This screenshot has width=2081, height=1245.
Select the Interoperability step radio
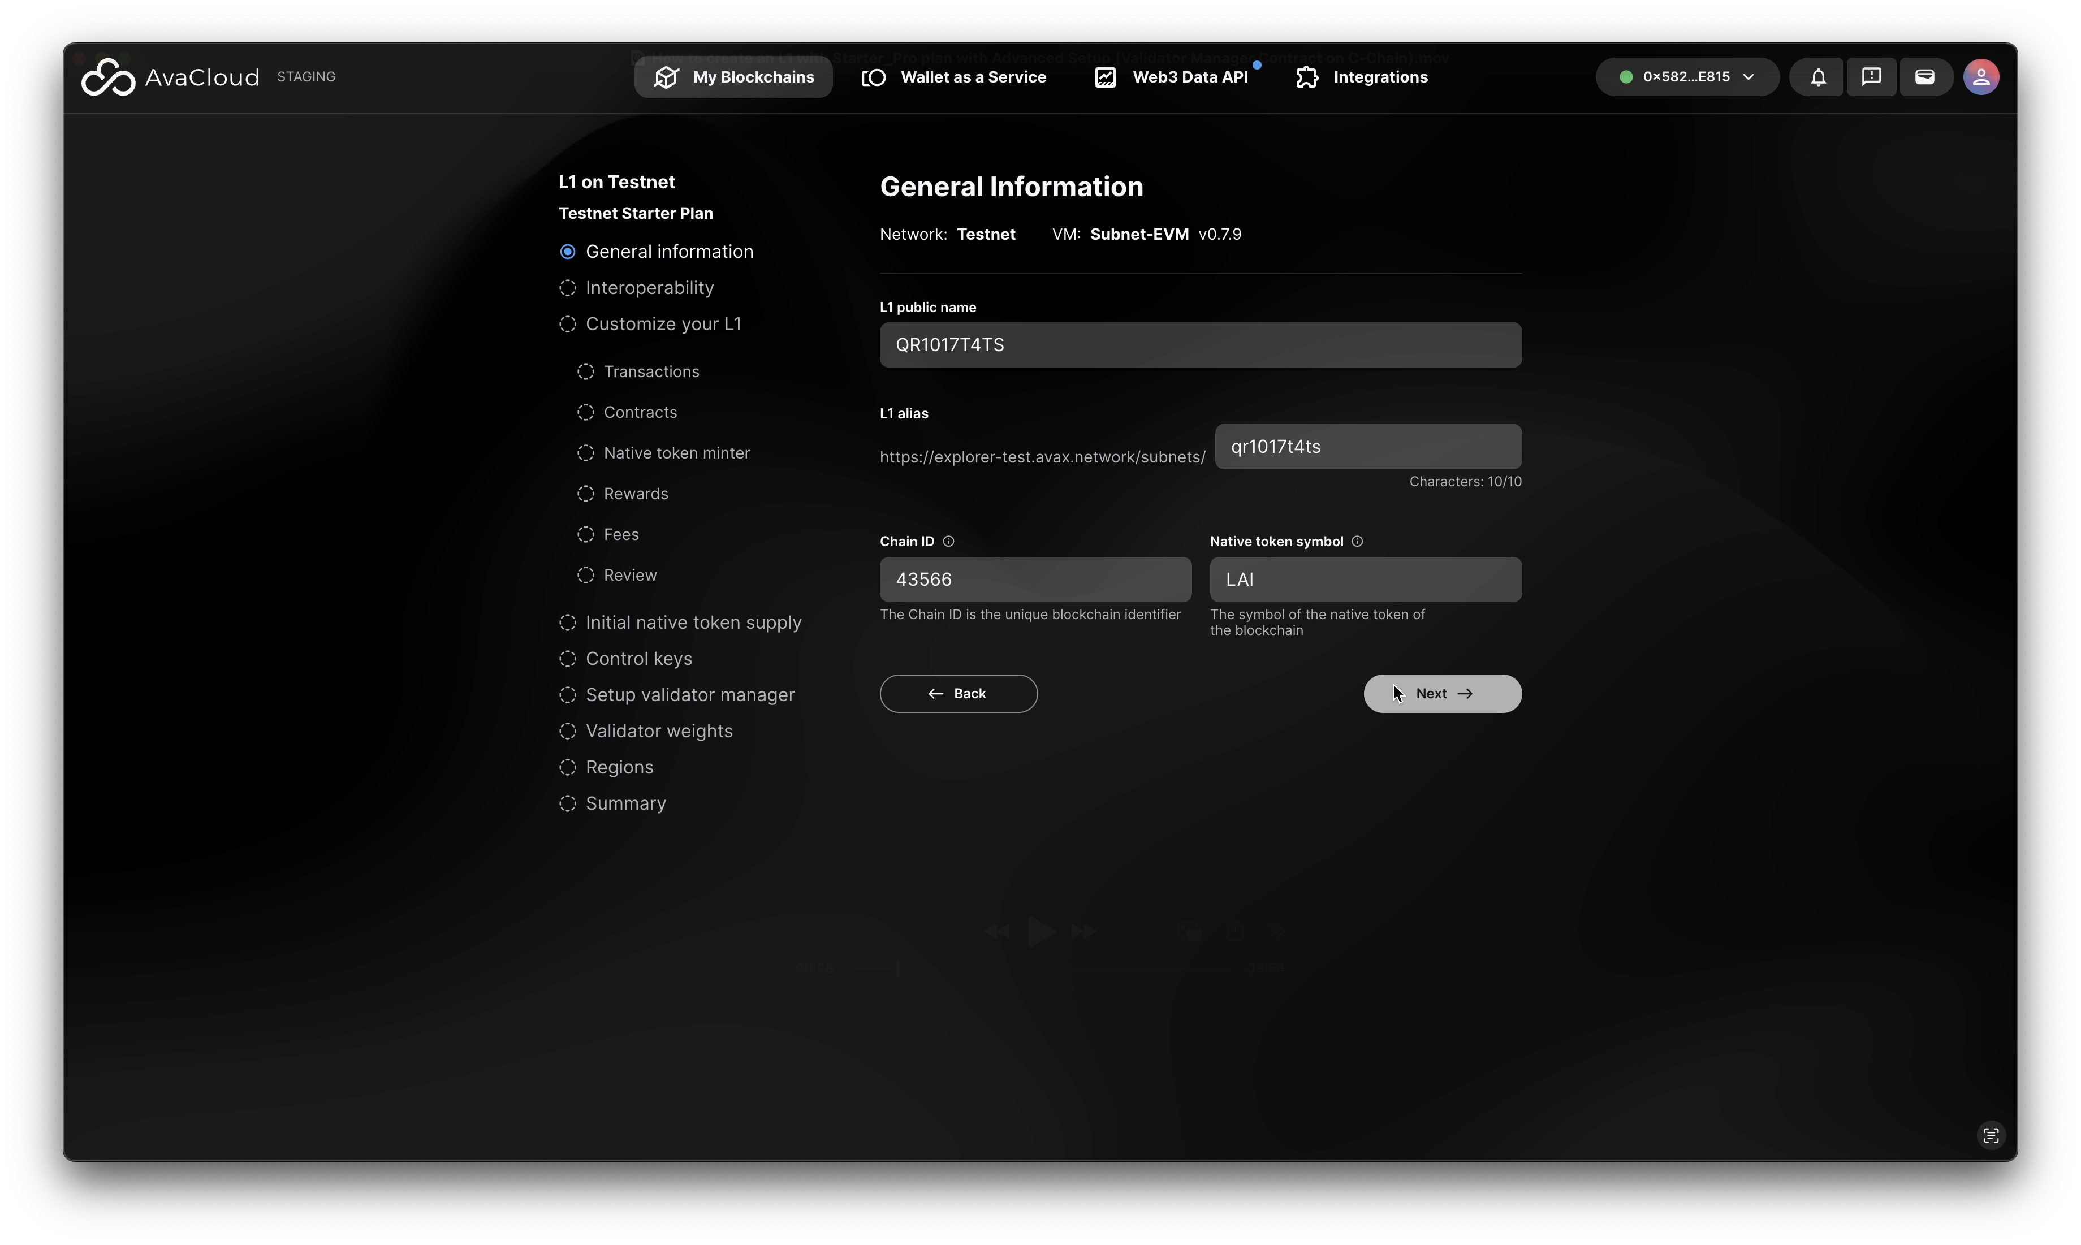tap(568, 288)
